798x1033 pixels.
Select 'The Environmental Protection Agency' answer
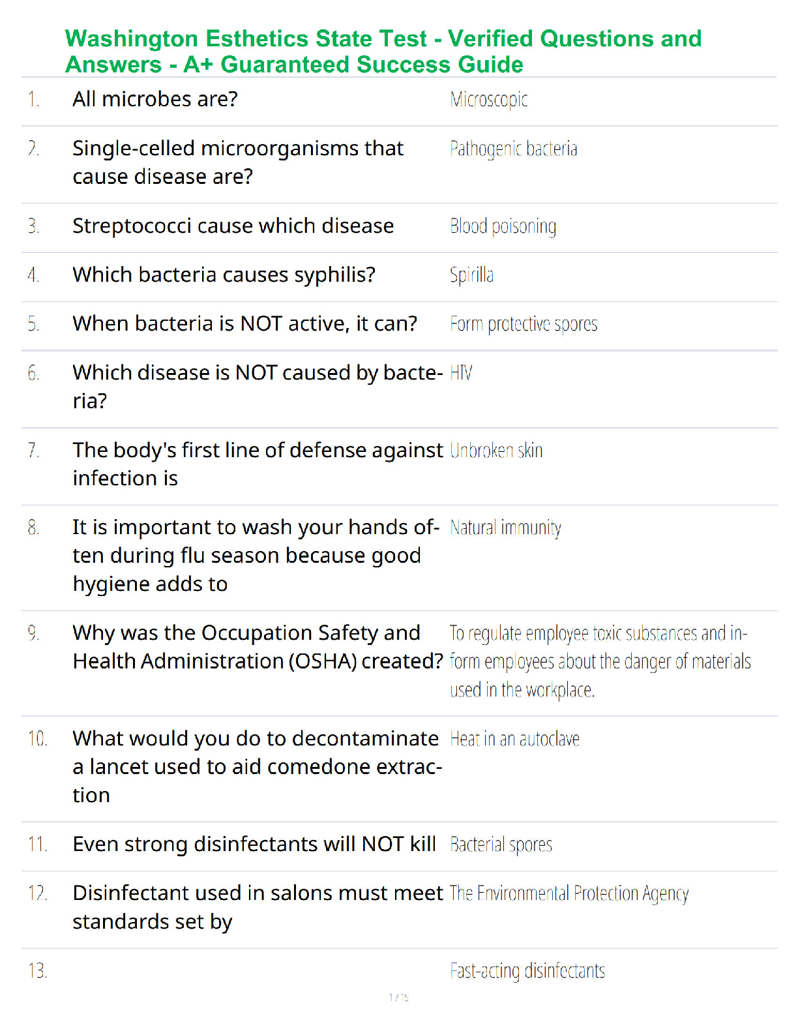(x=569, y=894)
